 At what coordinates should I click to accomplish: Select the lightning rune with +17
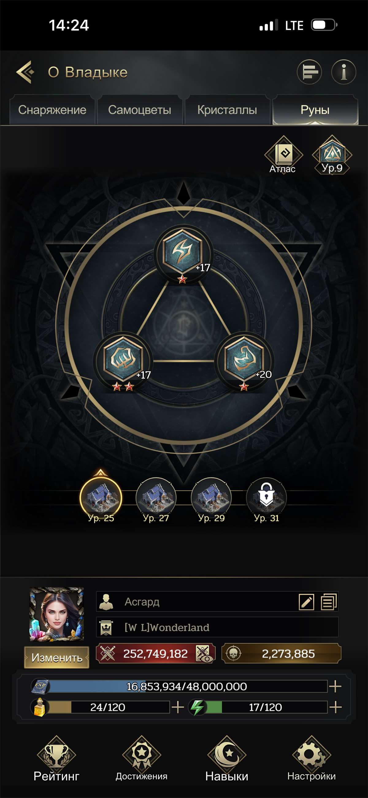183,253
